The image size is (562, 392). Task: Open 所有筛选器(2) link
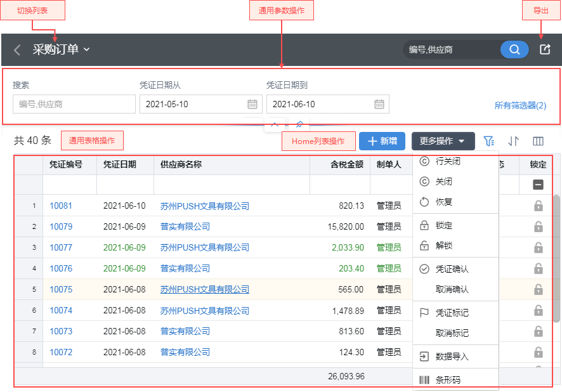pyautogui.click(x=520, y=105)
